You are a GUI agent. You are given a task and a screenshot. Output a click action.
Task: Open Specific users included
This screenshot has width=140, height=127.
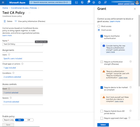coord(13,58)
